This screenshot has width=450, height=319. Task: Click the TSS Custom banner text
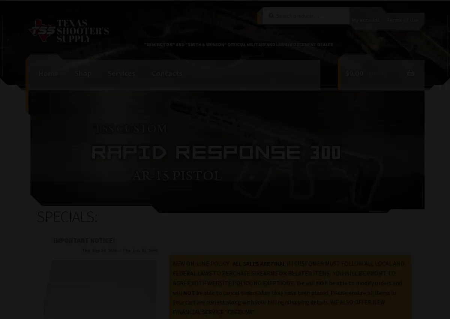click(130, 129)
